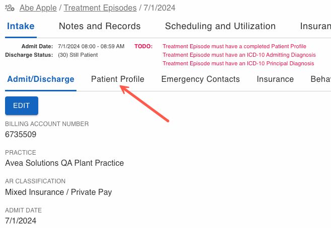Switch to Notes and Records tab

(x=100, y=26)
